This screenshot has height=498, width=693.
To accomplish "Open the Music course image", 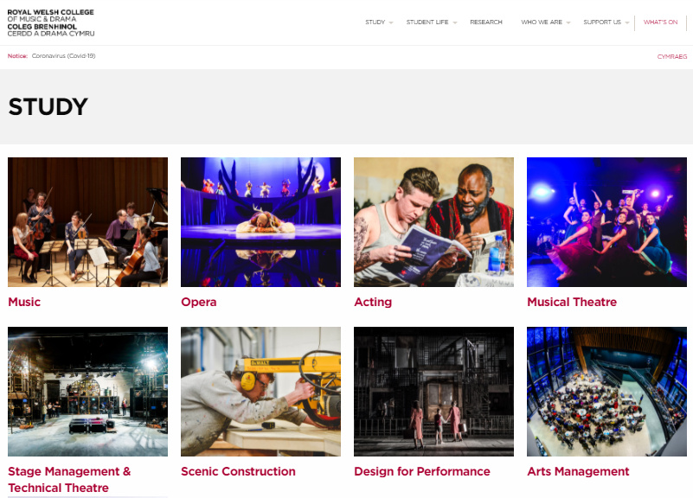I will click(88, 222).
